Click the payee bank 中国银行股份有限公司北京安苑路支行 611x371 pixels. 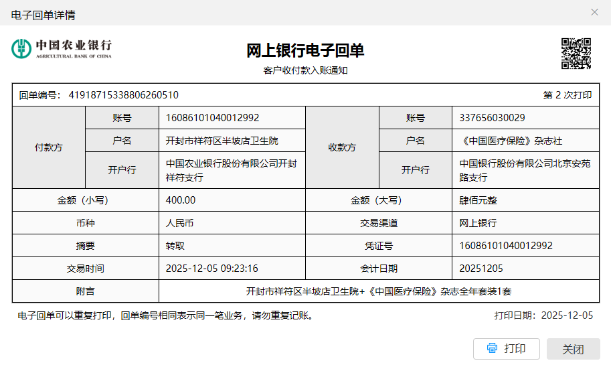coord(525,170)
